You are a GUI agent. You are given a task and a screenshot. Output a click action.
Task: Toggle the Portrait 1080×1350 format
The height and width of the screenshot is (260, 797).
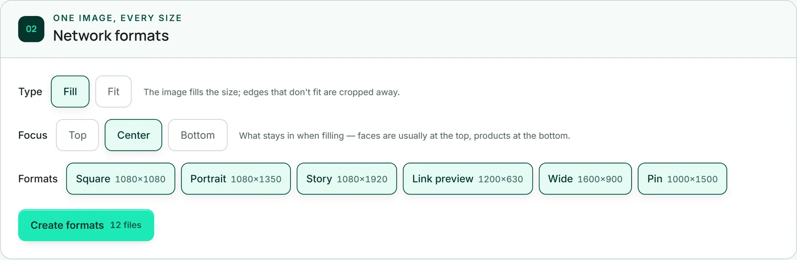click(x=236, y=179)
